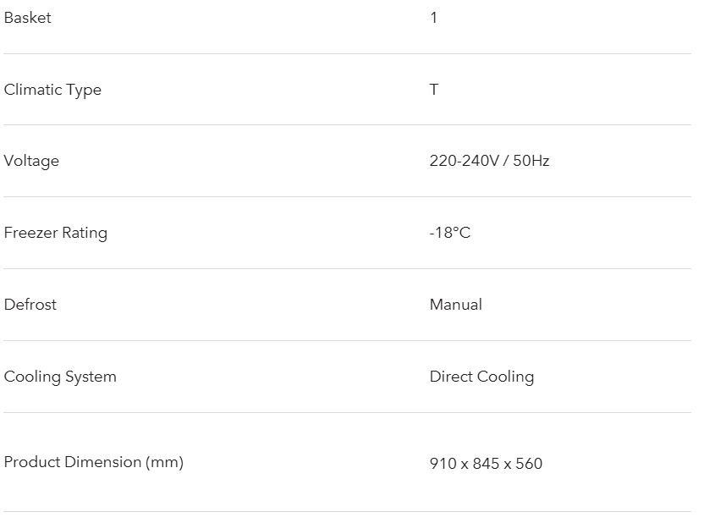
Task: Click the divider line below the Defrost row
Action: tap(347, 341)
